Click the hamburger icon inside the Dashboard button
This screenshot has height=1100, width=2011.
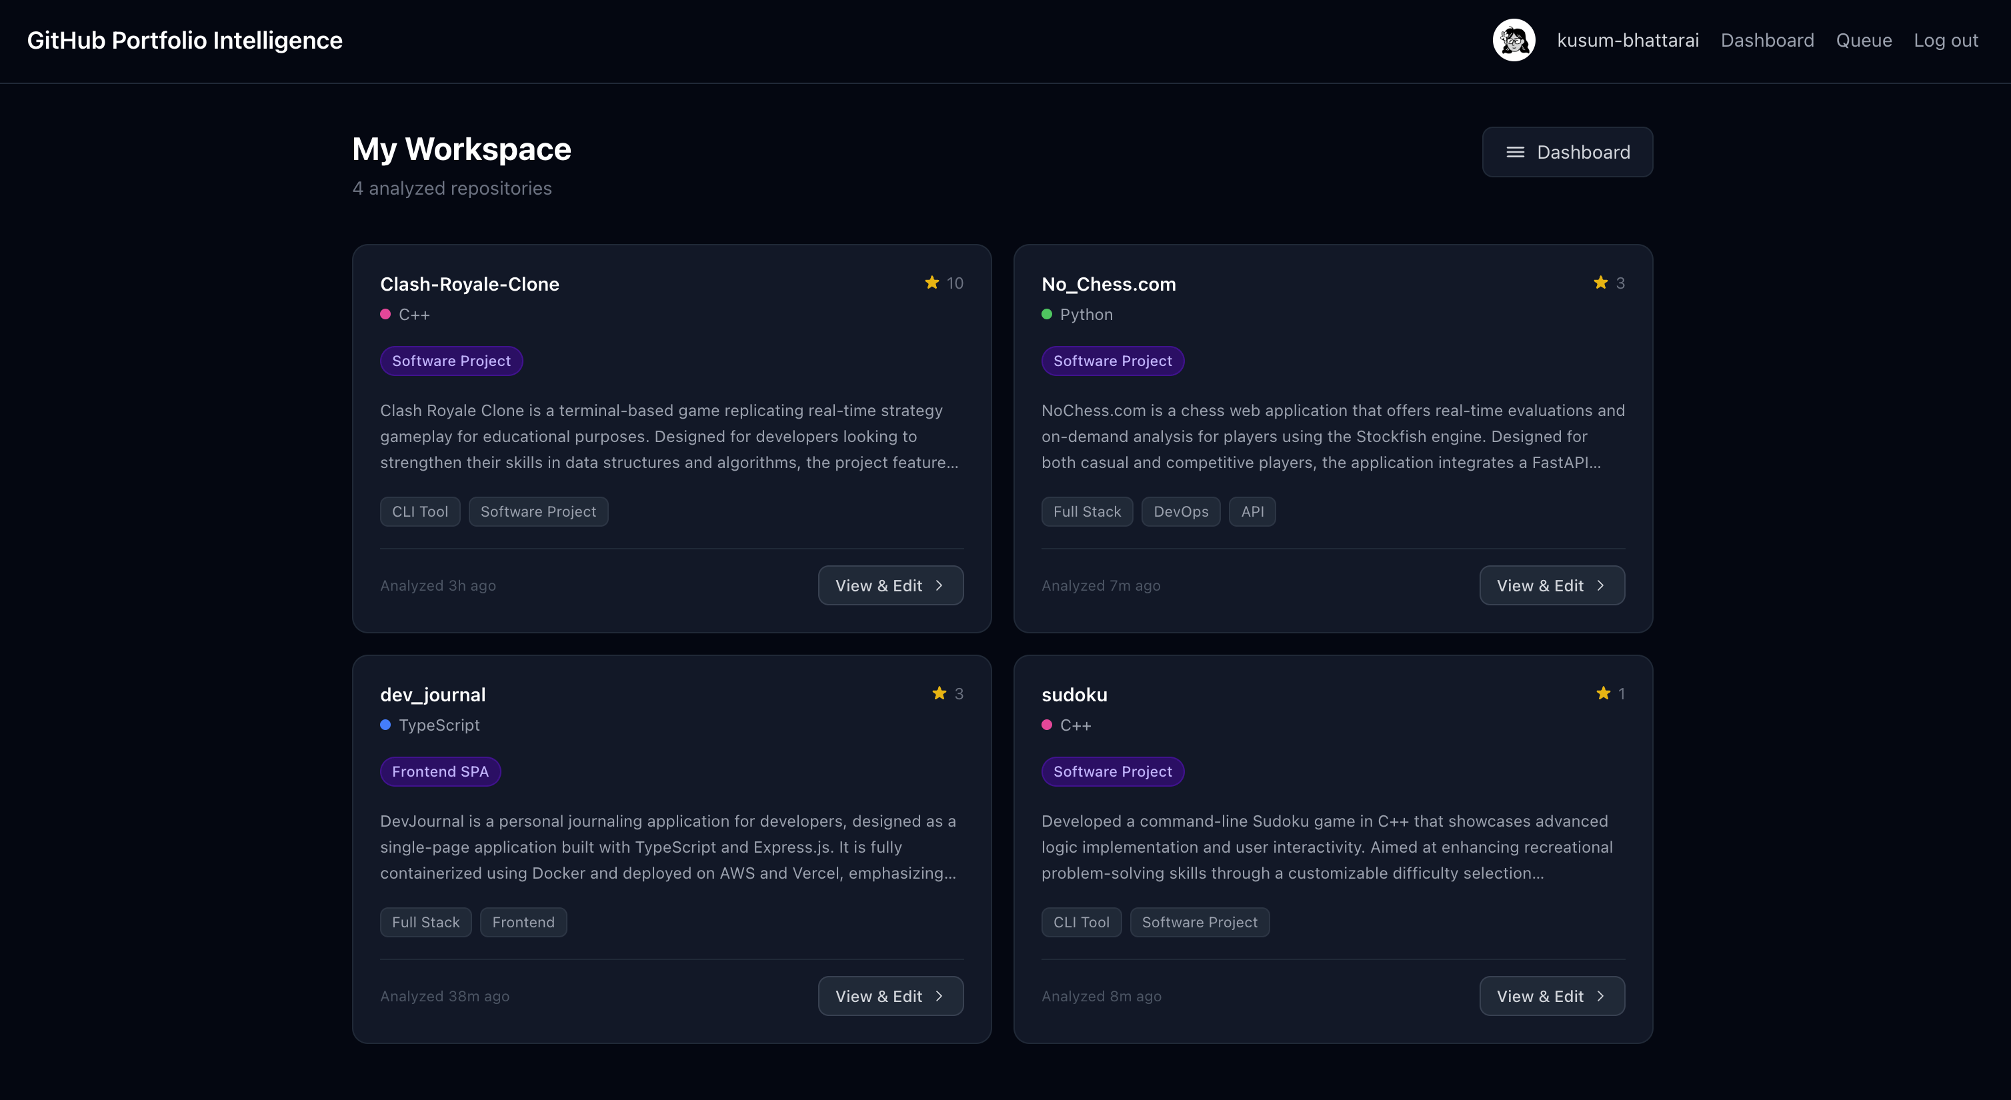[1516, 152]
